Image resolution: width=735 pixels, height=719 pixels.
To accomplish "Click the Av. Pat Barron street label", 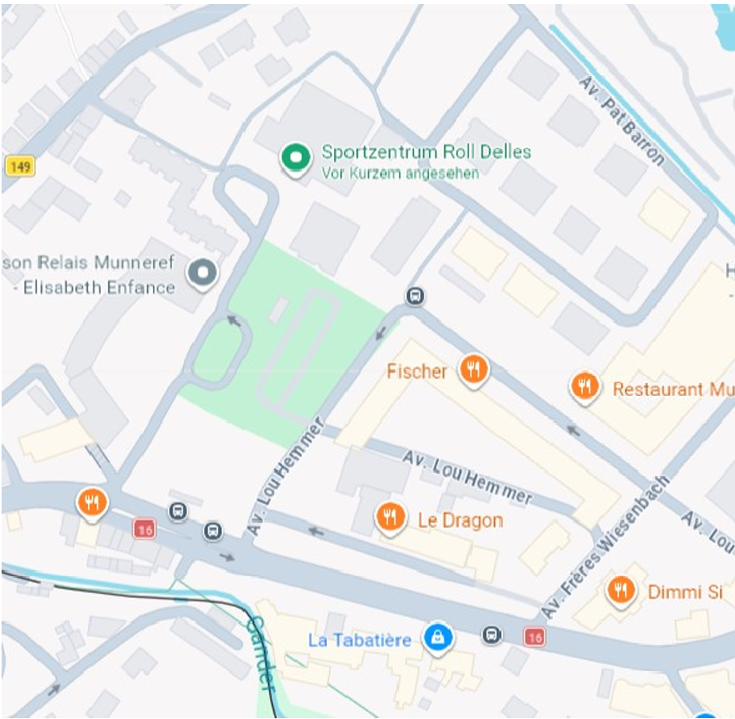I will [622, 121].
